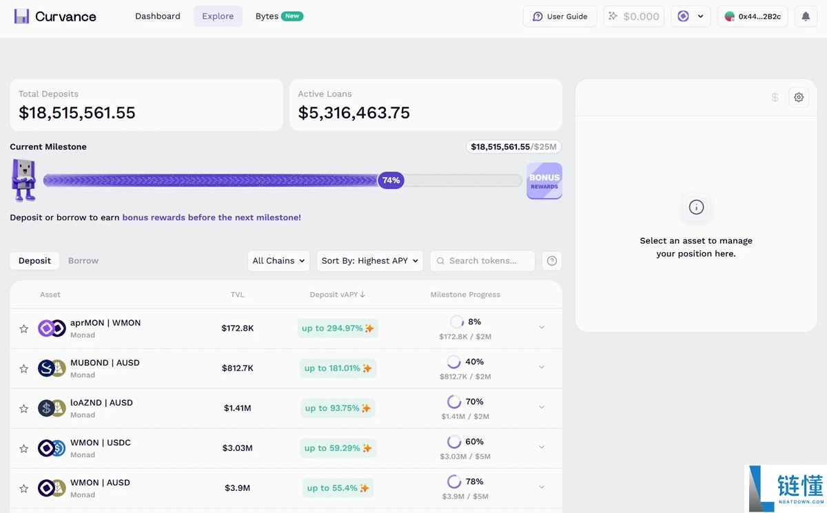The image size is (827, 513).
Task: Star the MUBOND | AUSD market
Action: 23,369
